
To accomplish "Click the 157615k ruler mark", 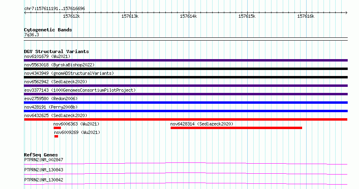I will 247,16.
